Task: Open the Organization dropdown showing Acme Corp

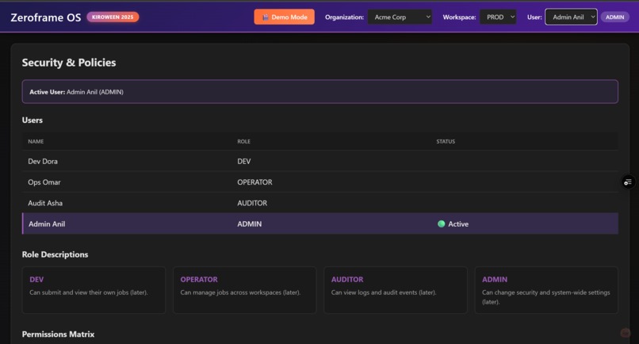Action: [x=400, y=17]
